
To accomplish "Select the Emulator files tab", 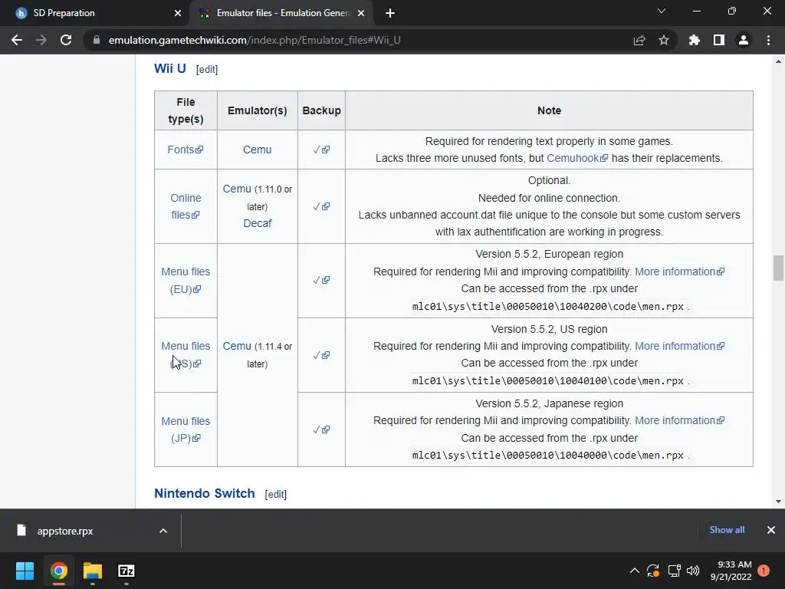I will pos(283,13).
